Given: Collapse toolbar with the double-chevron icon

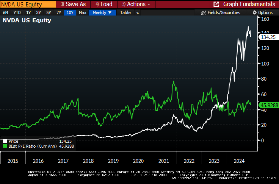Looking at the screenshot, I should coord(138,12).
